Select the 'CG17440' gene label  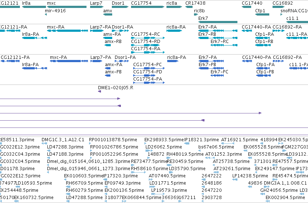pyautogui.click(x=252, y=3)
